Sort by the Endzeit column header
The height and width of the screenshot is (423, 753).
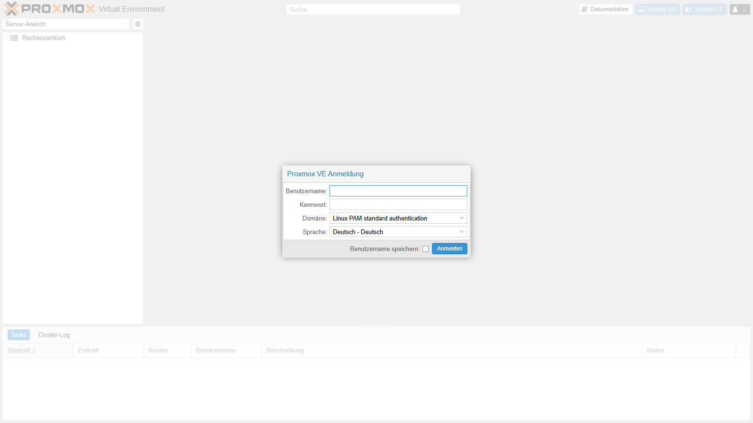(x=108, y=350)
